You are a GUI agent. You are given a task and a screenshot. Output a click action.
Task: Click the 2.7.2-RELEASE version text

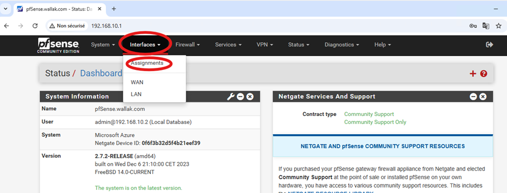click(x=114, y=156)
